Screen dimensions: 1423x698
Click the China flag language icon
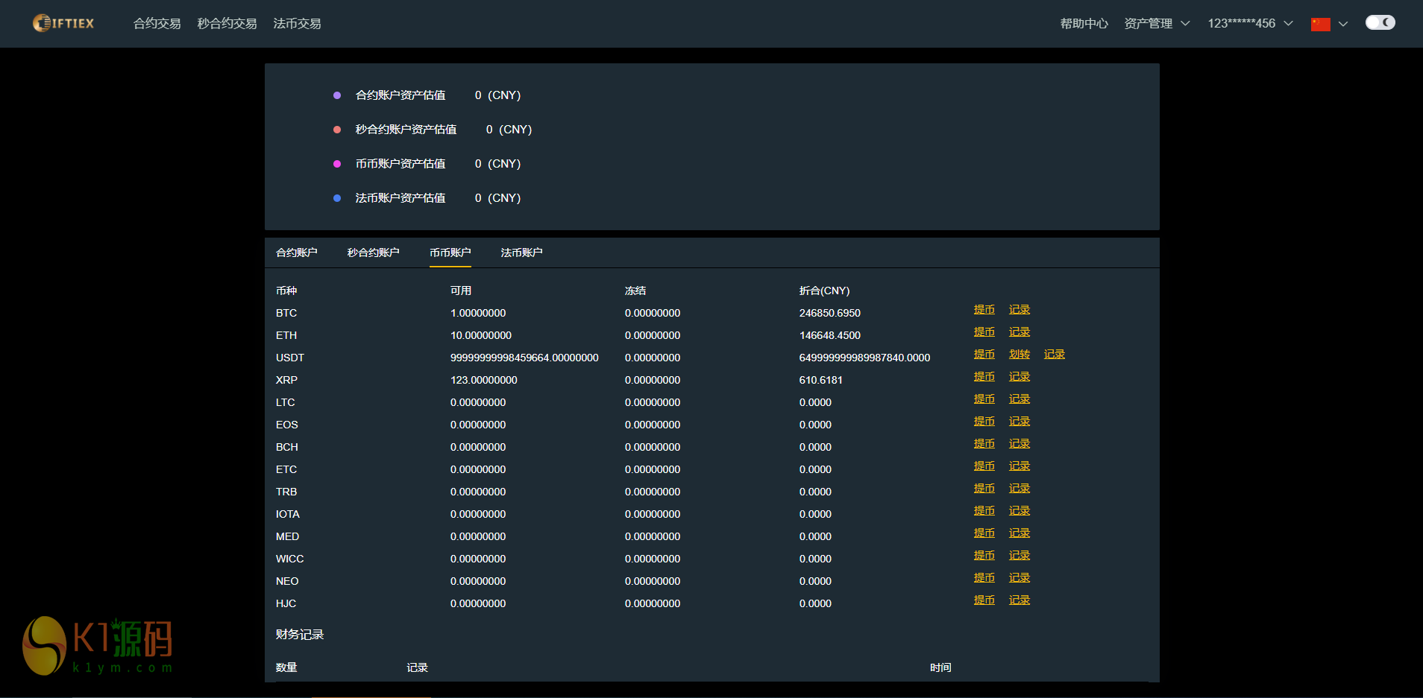[x=1320, y=24]
